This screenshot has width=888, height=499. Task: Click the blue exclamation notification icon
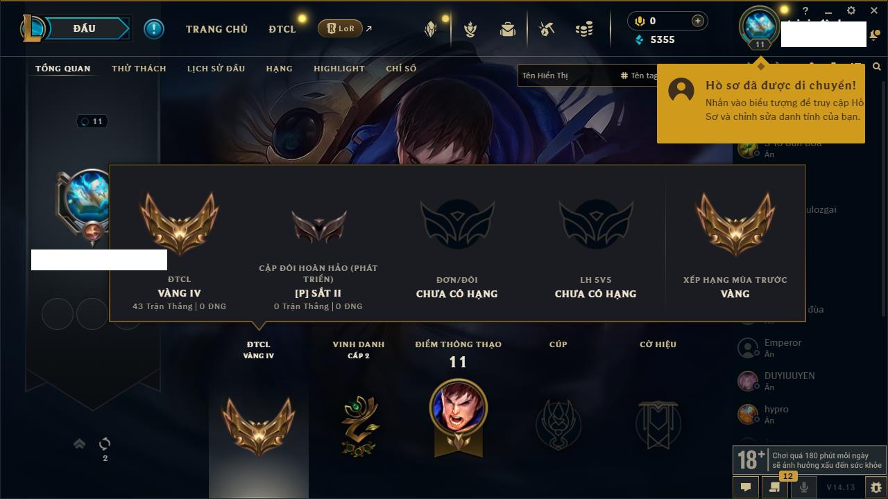(154, 28)
